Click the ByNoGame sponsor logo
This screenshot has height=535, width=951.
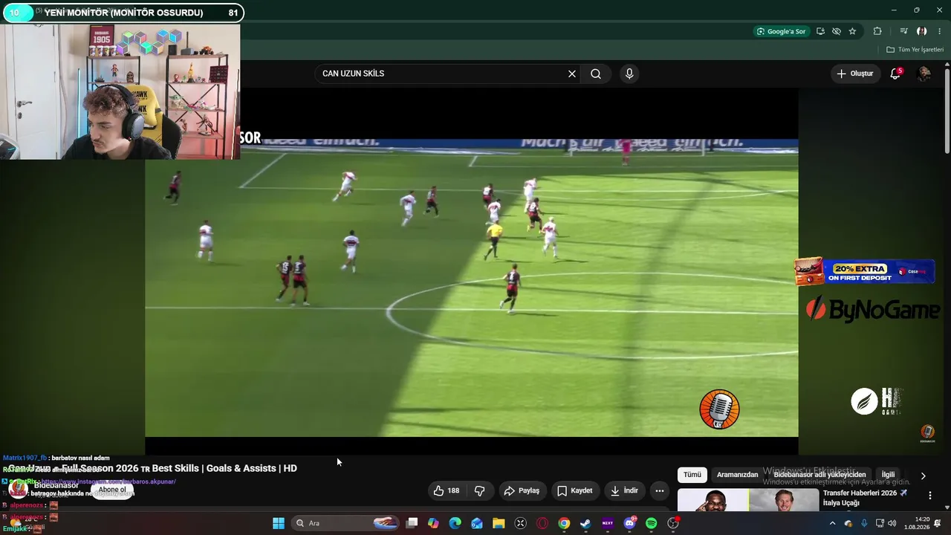pyautogui.click(x=873, y=309)
